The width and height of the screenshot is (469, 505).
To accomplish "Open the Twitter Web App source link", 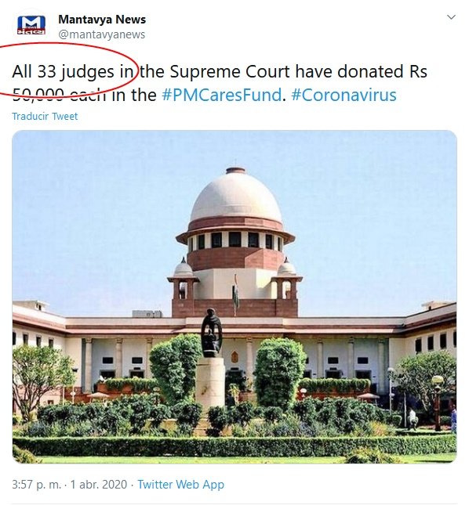I will point(180,485).
